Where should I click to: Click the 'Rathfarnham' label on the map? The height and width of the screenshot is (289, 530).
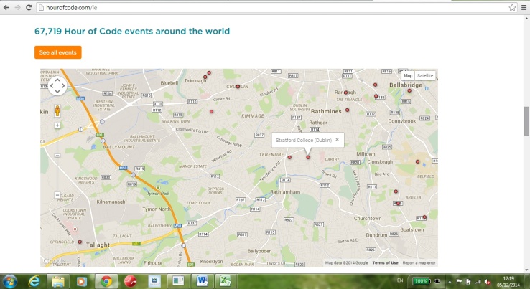click(285, 191)
